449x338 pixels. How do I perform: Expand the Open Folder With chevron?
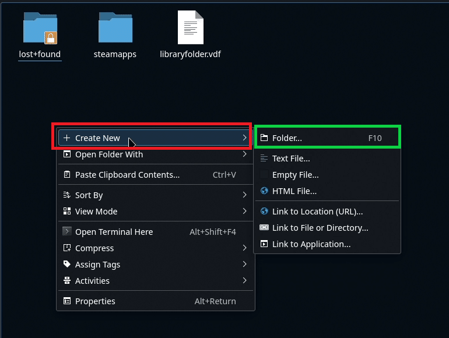[x=244, y=154]
